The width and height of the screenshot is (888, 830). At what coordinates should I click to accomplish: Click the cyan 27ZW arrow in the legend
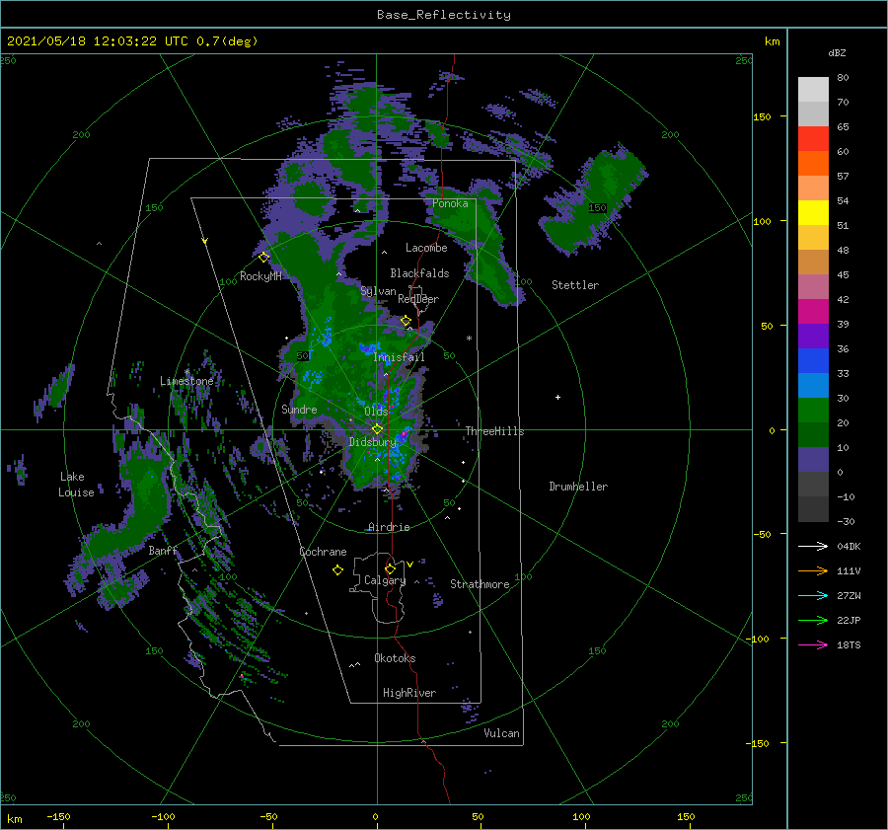tap(813, 595)
